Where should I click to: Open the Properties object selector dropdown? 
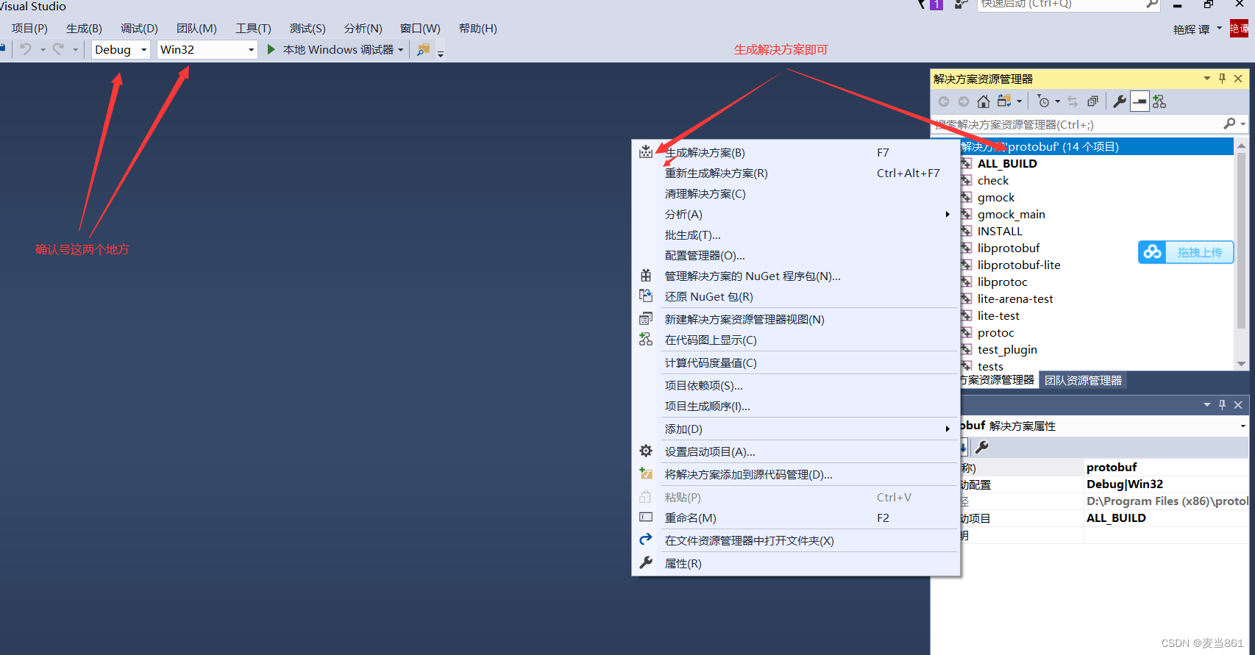pos(1242,426)
